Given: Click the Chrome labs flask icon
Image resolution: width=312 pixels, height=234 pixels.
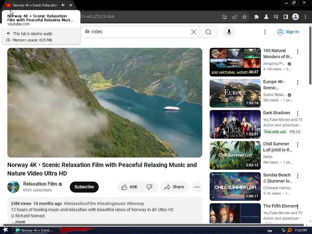Looking at the screenshot, I should coord(266,17).
